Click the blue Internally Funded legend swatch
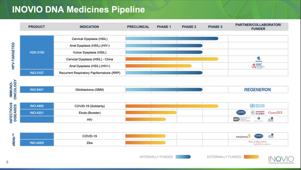Image resolution: width=301 pixels, height=170 pixels. [183, 157]
